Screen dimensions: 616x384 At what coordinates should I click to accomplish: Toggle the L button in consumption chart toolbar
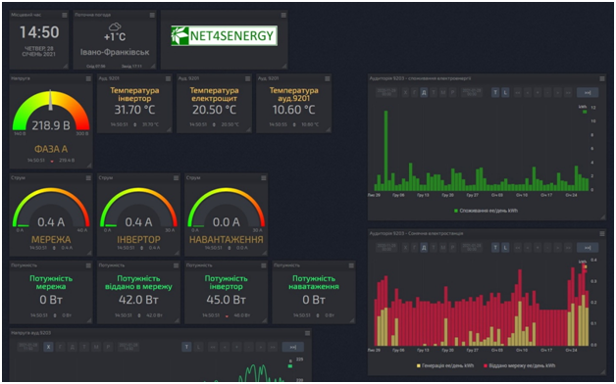(505, 92)
